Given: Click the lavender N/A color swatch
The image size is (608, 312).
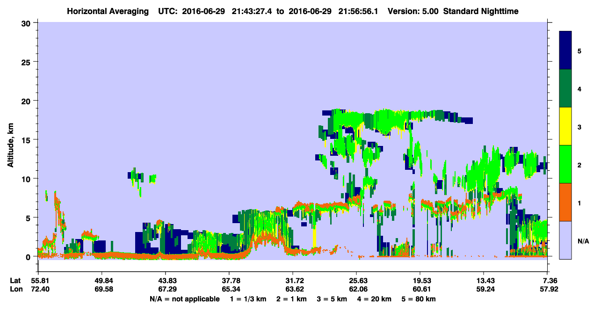Looking at the screenshot, I should point(566,239).
